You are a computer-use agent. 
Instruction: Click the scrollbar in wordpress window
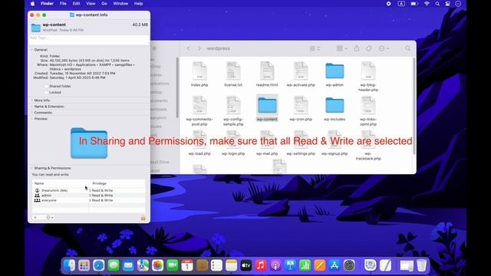pos(414,106)
